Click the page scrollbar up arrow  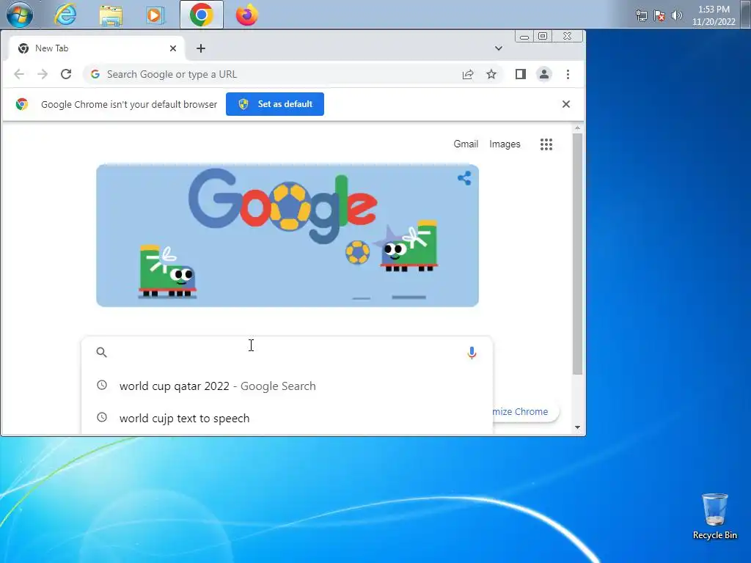(x=578, y=128)
